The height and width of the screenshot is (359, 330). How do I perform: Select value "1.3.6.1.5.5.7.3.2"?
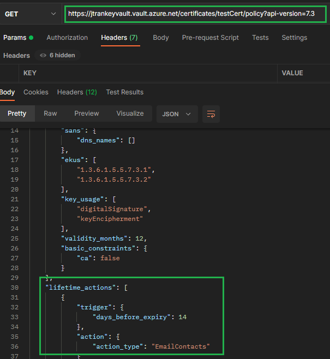pos(114,179)
